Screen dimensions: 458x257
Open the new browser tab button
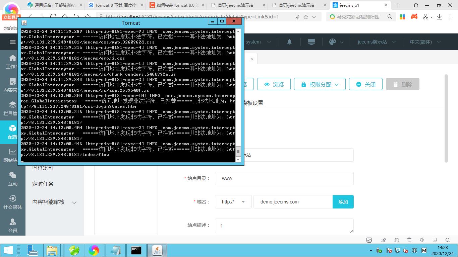398,5
